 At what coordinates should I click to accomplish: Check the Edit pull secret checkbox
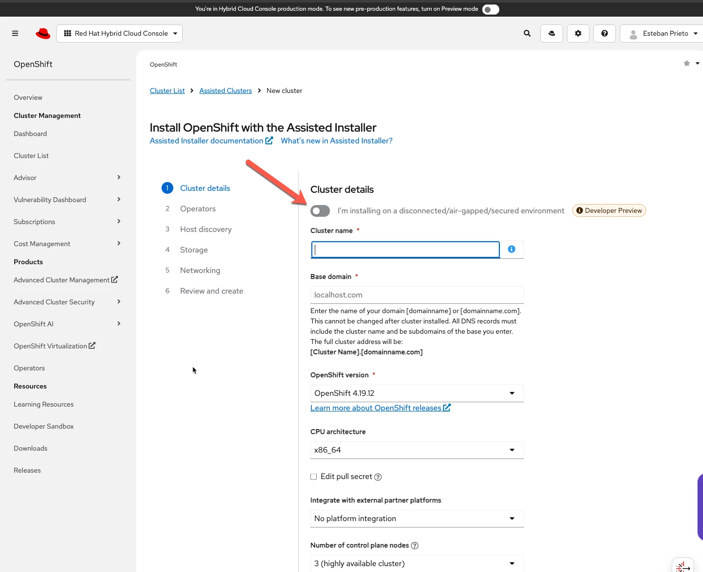314,477
